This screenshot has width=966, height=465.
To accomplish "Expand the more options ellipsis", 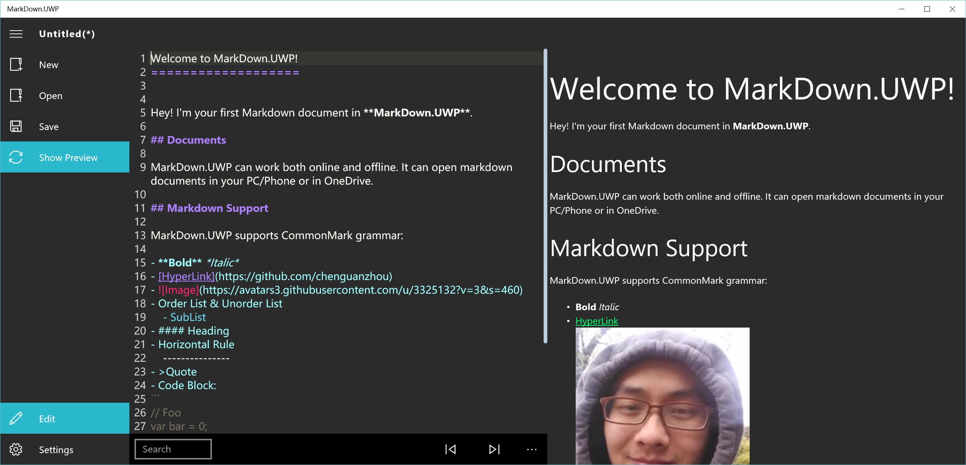I will 531,449.
